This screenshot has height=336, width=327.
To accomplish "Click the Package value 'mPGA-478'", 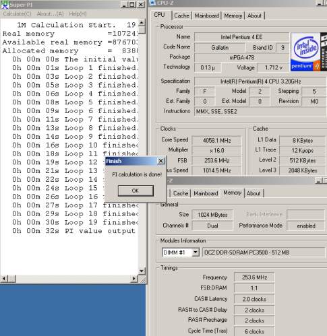I will [x=241, y=58].
